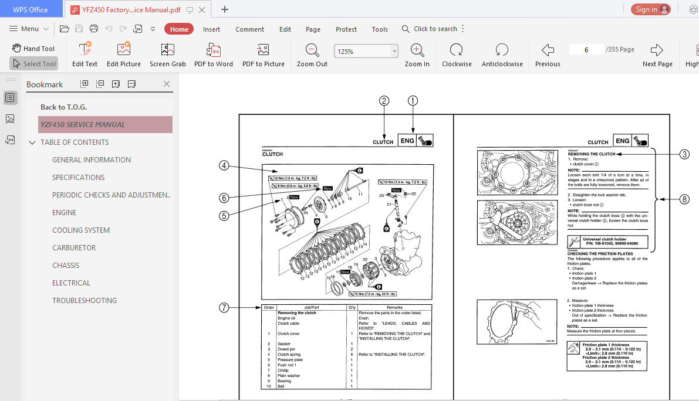Open the CHASSIS bookmark
699x401 pixels.
(x=66, y=265)
